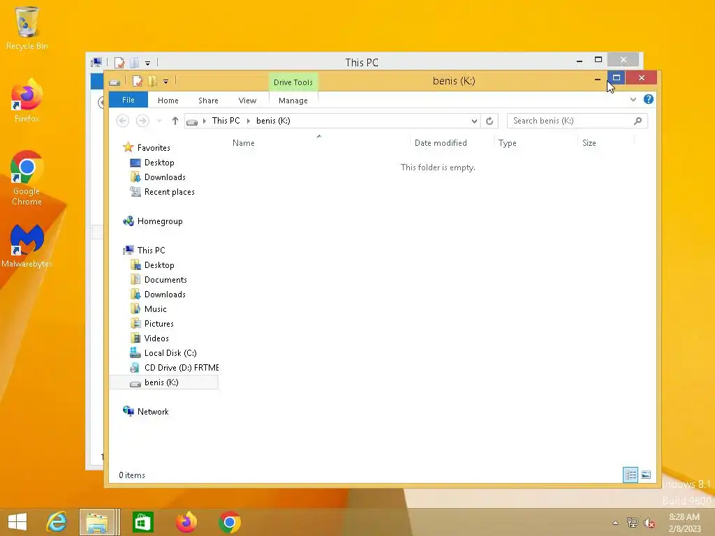This screenshot has height=536, width=715.
Task: Click the Back navigation arrow
Action: (x=122, y=121)
